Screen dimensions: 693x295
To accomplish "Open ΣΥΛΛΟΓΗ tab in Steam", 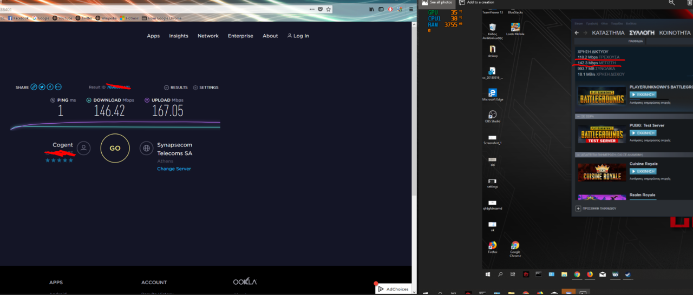I will coord(642,33).
